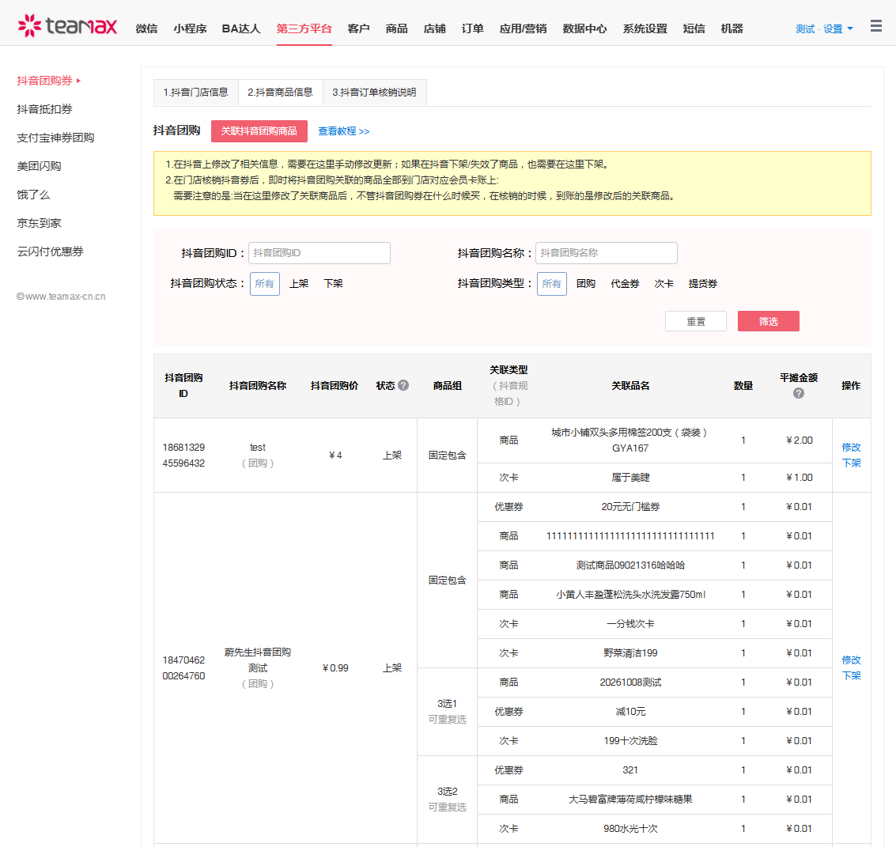Open the 客户 top menu

tap(359, 28)
